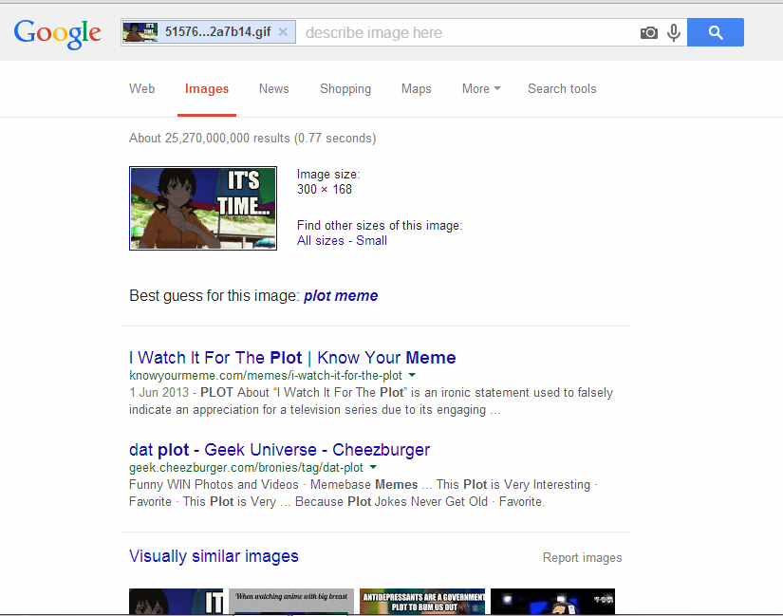783x616 pixels.
Task: Expand the More dropdown menu
Action: (481, 89)
